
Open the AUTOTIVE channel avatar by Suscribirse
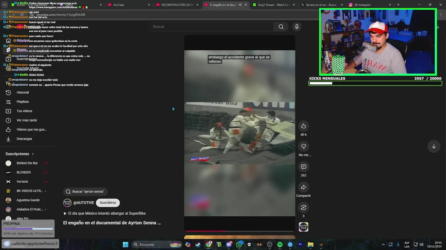click(x=67, y=203)
